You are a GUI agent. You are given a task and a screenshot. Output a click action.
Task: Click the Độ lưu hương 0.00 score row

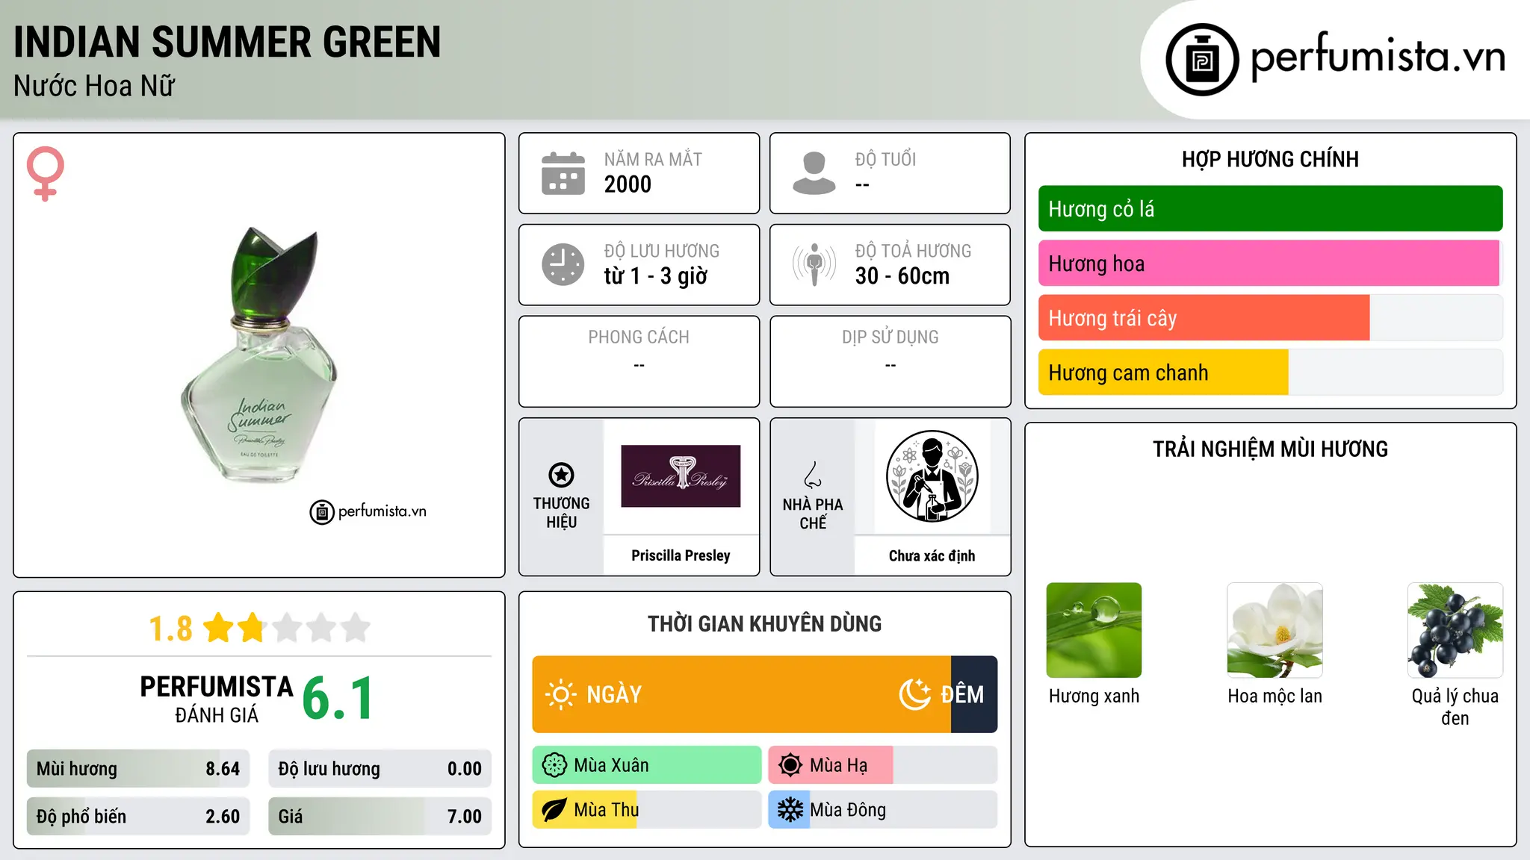tap(380, 769)
